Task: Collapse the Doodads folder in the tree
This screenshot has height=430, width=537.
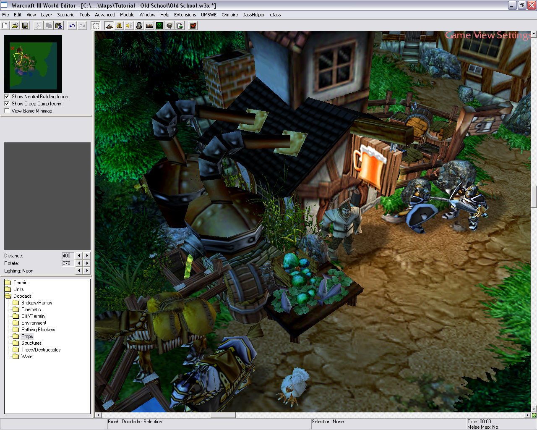Action: [x=22, y=296]
